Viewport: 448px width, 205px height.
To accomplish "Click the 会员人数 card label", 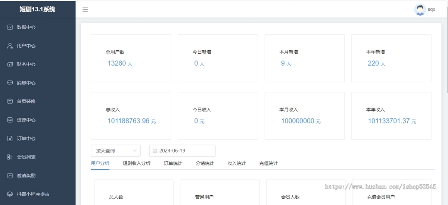I will click(x=290, y=197).
